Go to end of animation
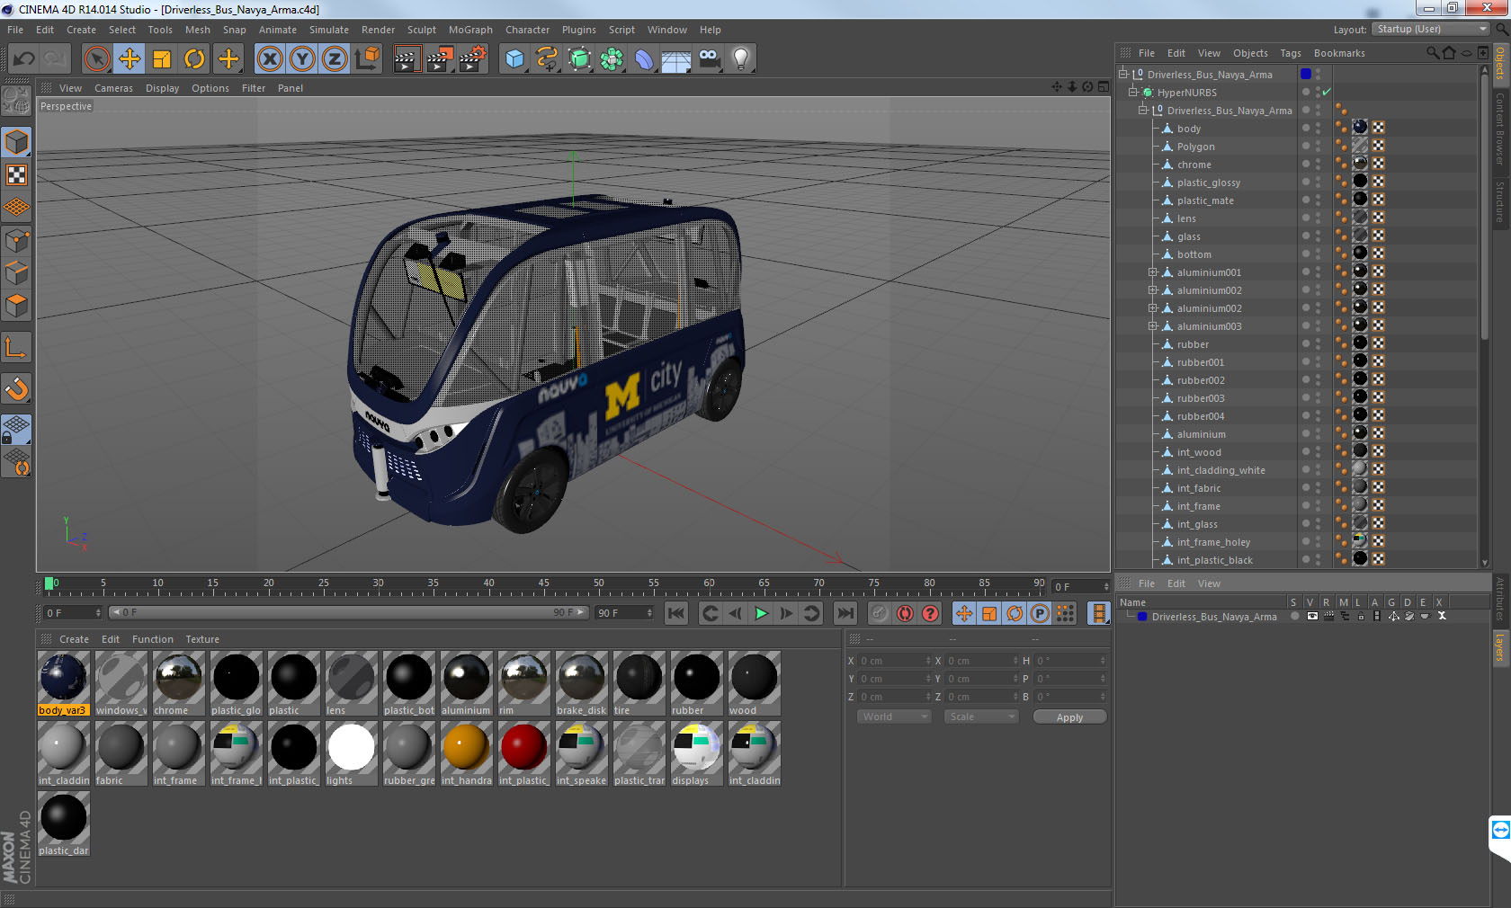 [x=845, y=613]
